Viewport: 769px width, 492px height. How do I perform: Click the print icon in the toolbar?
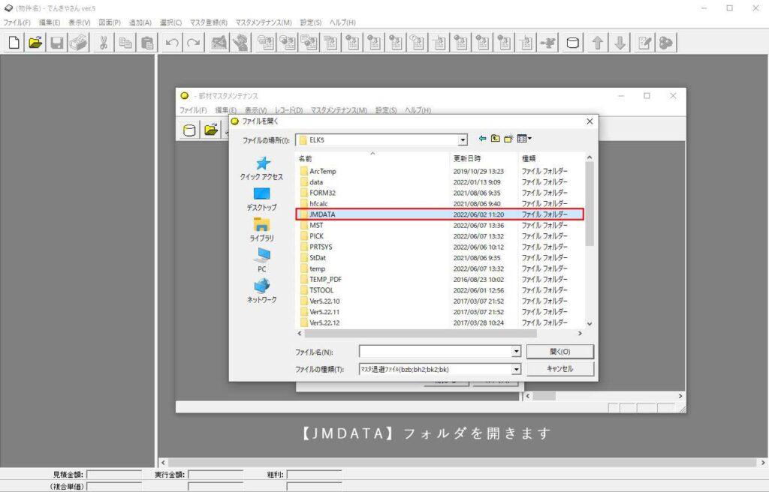tap(77, 43)
